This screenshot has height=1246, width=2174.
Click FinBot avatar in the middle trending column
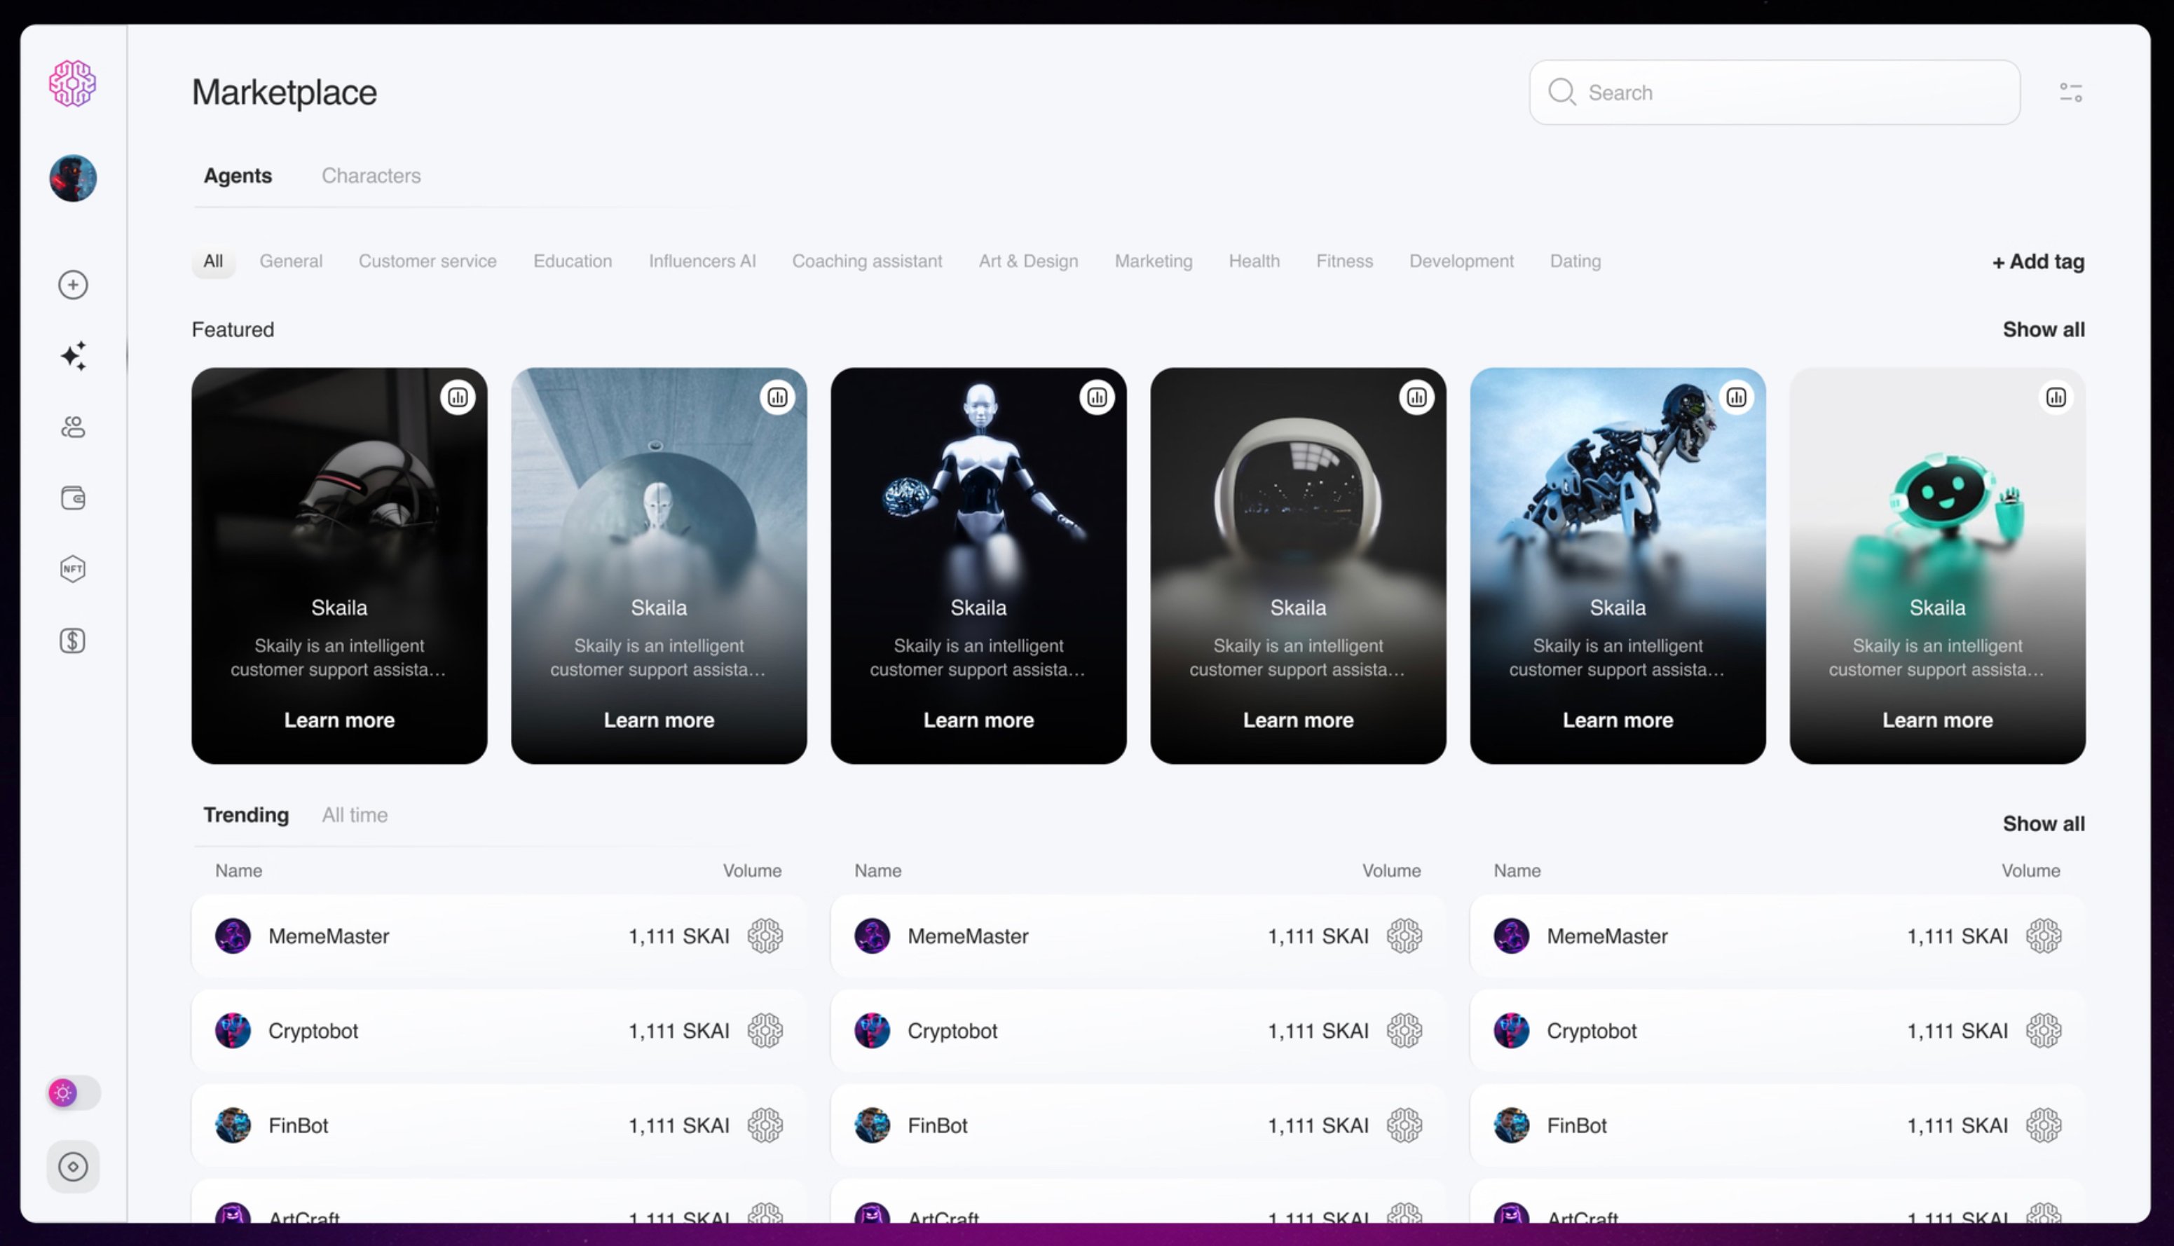tap(872, 1125)
